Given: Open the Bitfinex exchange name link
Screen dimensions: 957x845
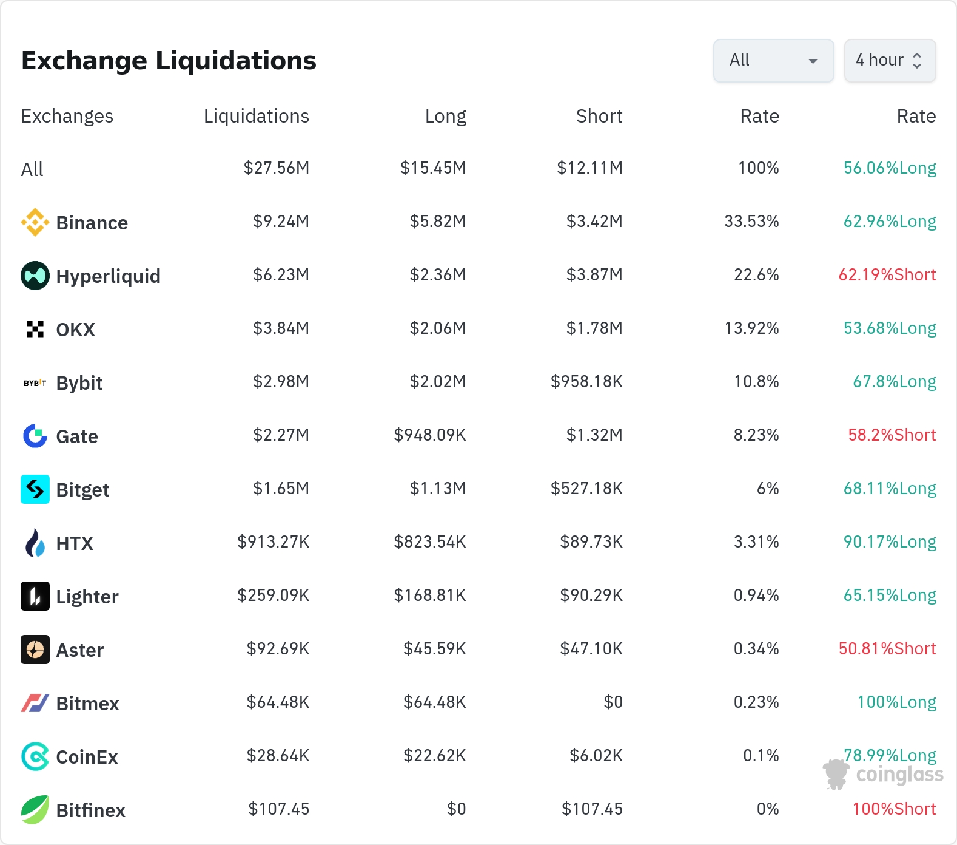Looking at the screenshot, I should pos(90,810).
